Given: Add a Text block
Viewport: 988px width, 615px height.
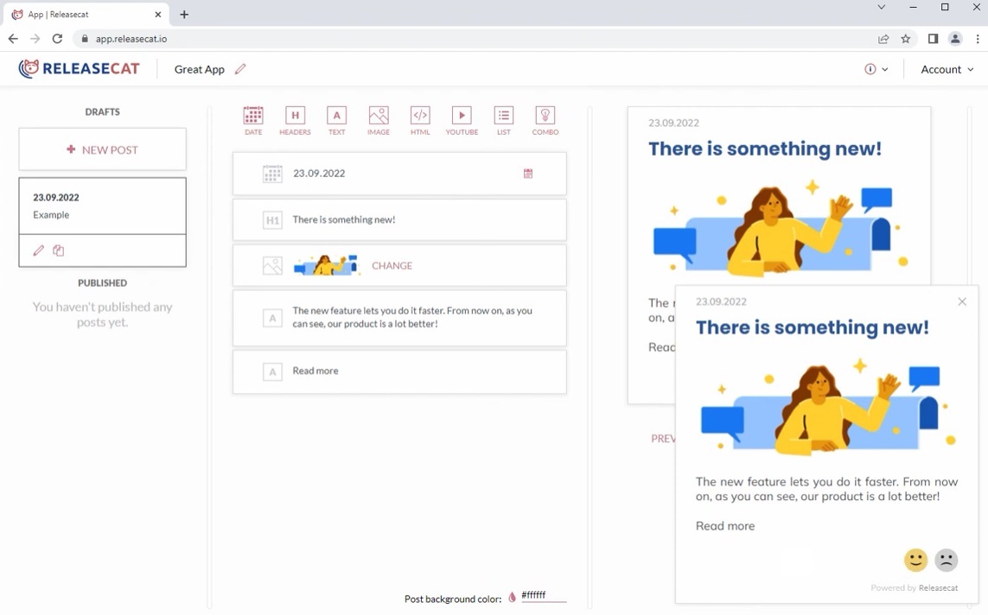Looking at the screenshot, I should pos(336,120).
